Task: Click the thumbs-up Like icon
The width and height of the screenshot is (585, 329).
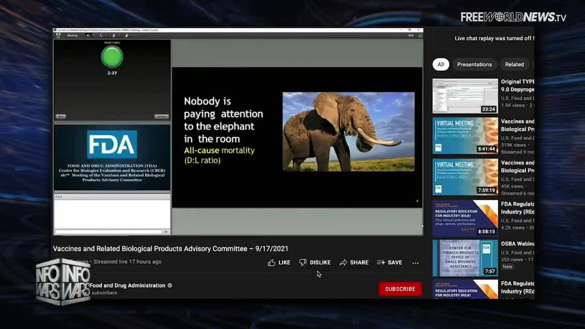Action: point(271,262)
